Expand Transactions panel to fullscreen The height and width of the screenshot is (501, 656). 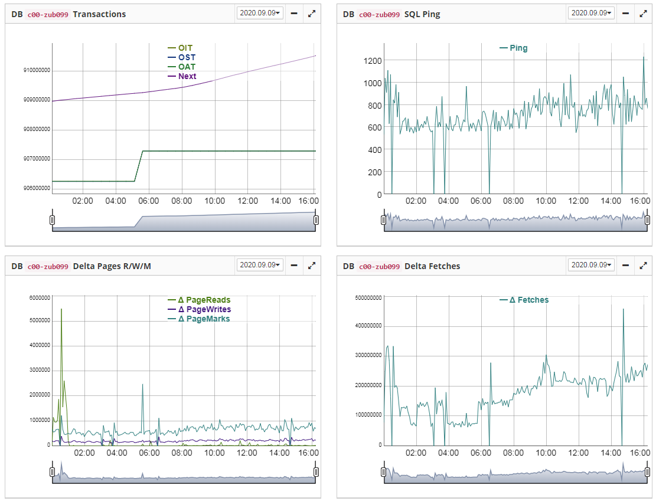click(x=312, y=14)
